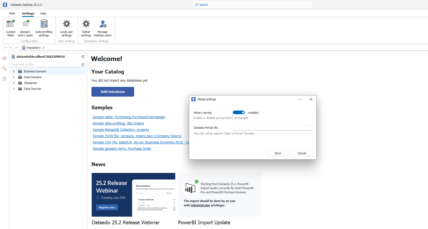Open Data profiling settings
The height and width of the screenshot is (229, 428).
[44, 28]
